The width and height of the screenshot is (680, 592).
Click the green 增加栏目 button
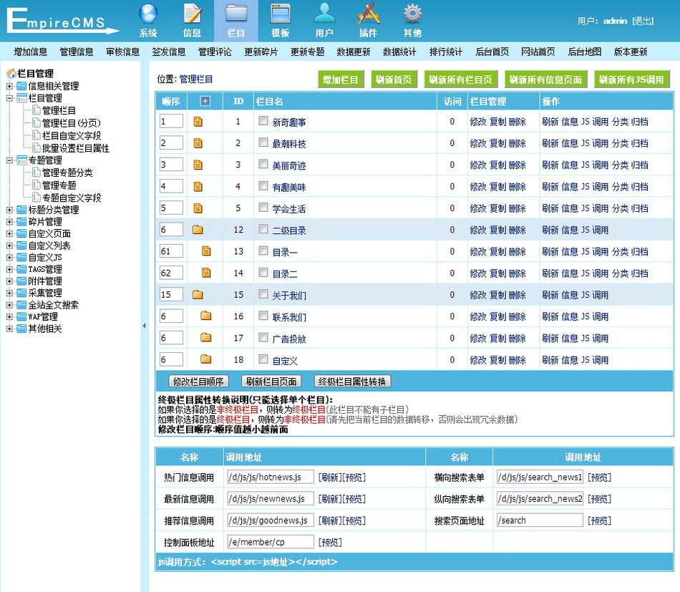[341, 79]
